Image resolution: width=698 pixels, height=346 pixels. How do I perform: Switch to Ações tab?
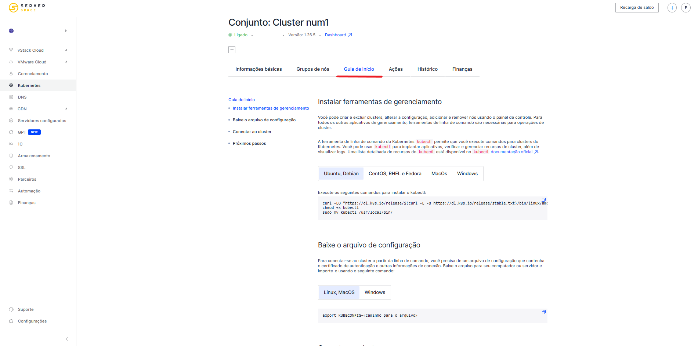[396, 69]
